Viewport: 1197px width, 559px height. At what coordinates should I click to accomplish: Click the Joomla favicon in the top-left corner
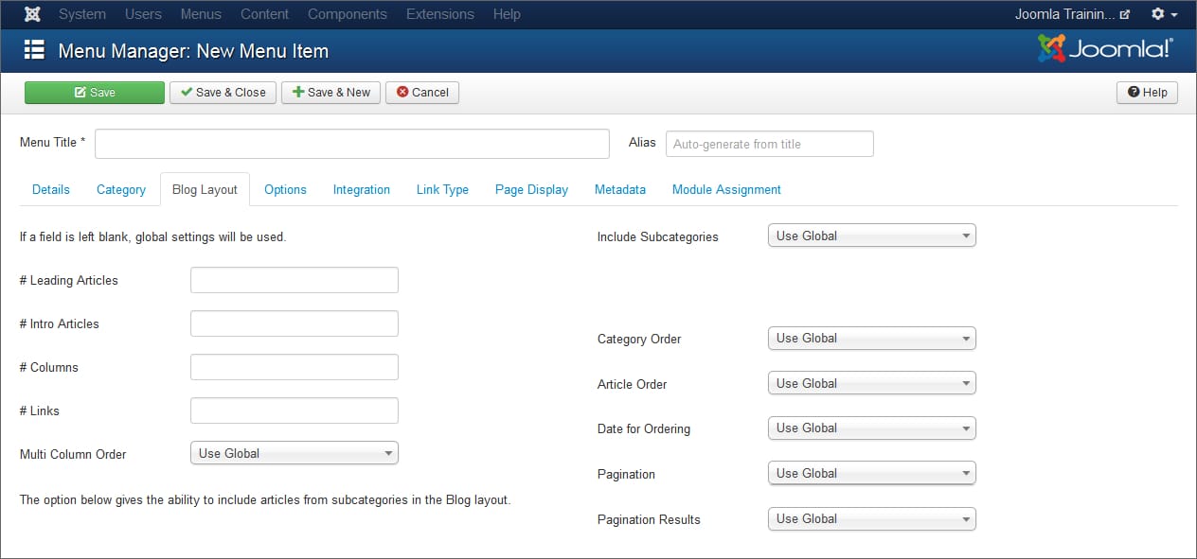click(31, 13)
